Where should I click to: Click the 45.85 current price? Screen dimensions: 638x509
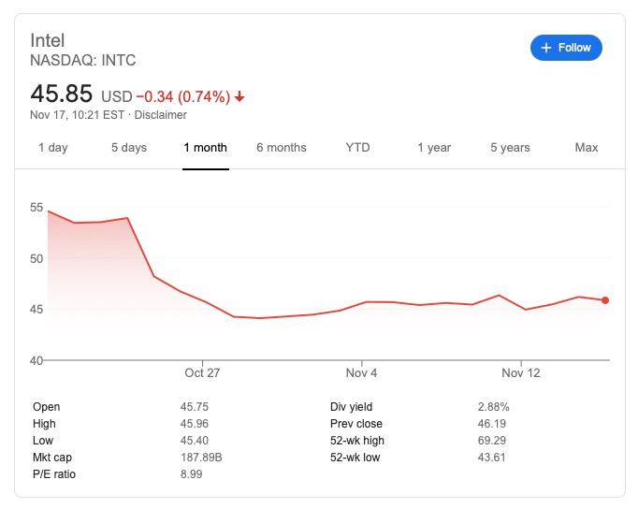point(62,94)
